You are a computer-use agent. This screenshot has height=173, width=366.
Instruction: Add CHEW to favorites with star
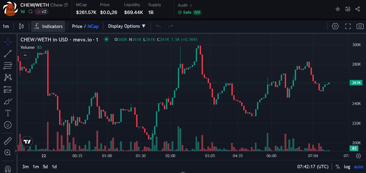click(x=338, y=9)
